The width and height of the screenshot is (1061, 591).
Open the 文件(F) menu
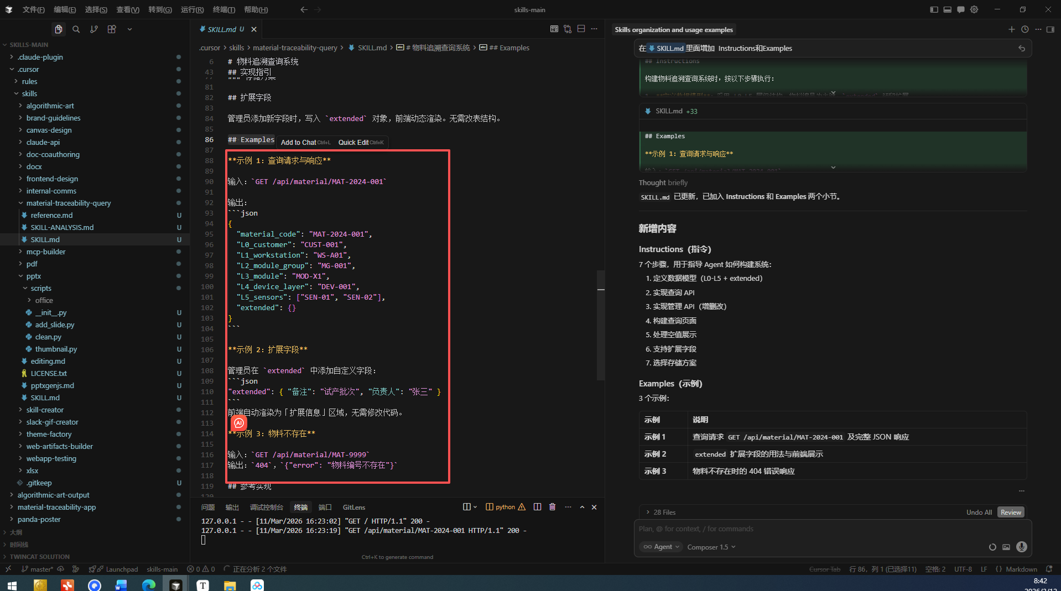point(34,9)
